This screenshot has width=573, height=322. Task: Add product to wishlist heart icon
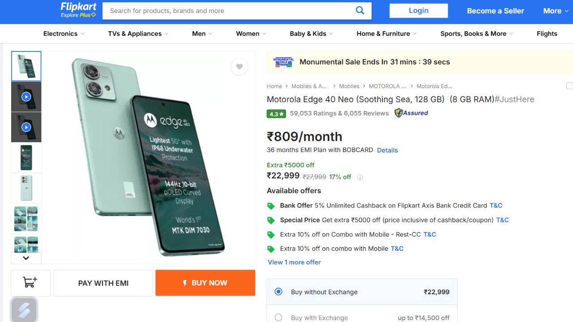[239, 67]
